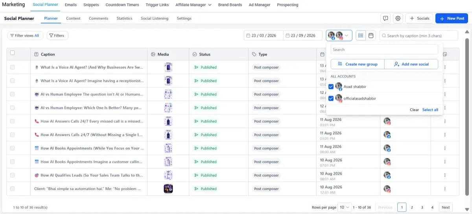This screenshot has height=214, width=472.
Task: Check the box for 'How AI Books Appointments Imagine' row
Action: coord(12,162)
